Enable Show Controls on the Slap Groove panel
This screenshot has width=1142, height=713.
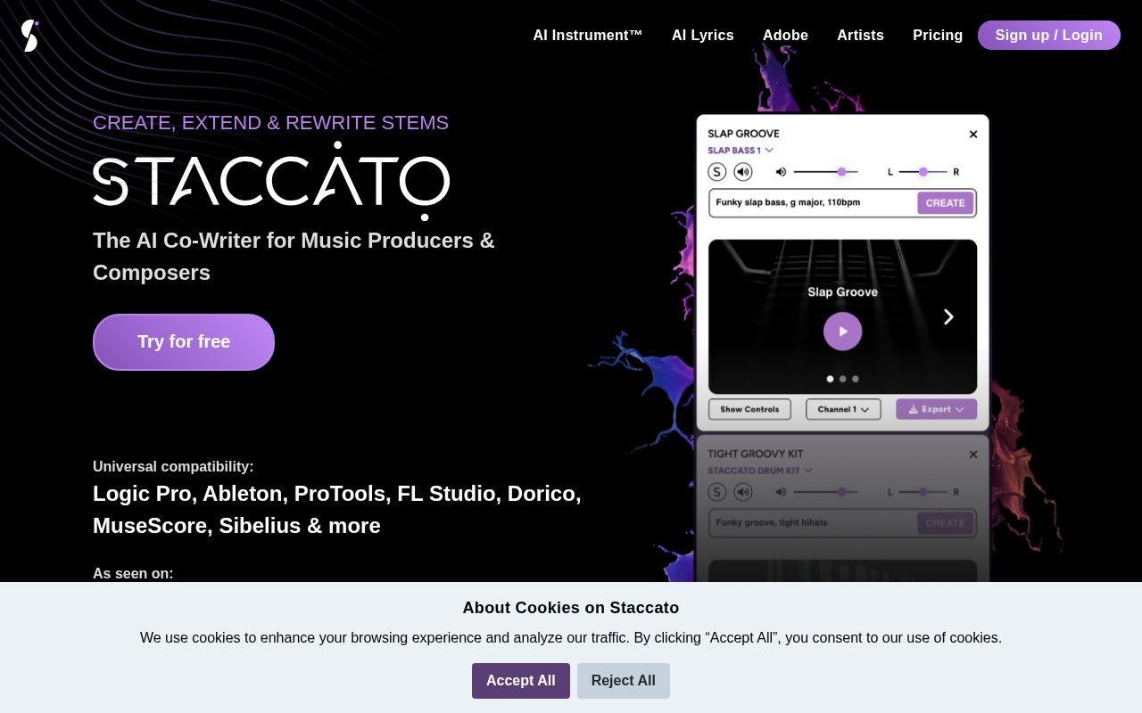click(x=749, y=408)
